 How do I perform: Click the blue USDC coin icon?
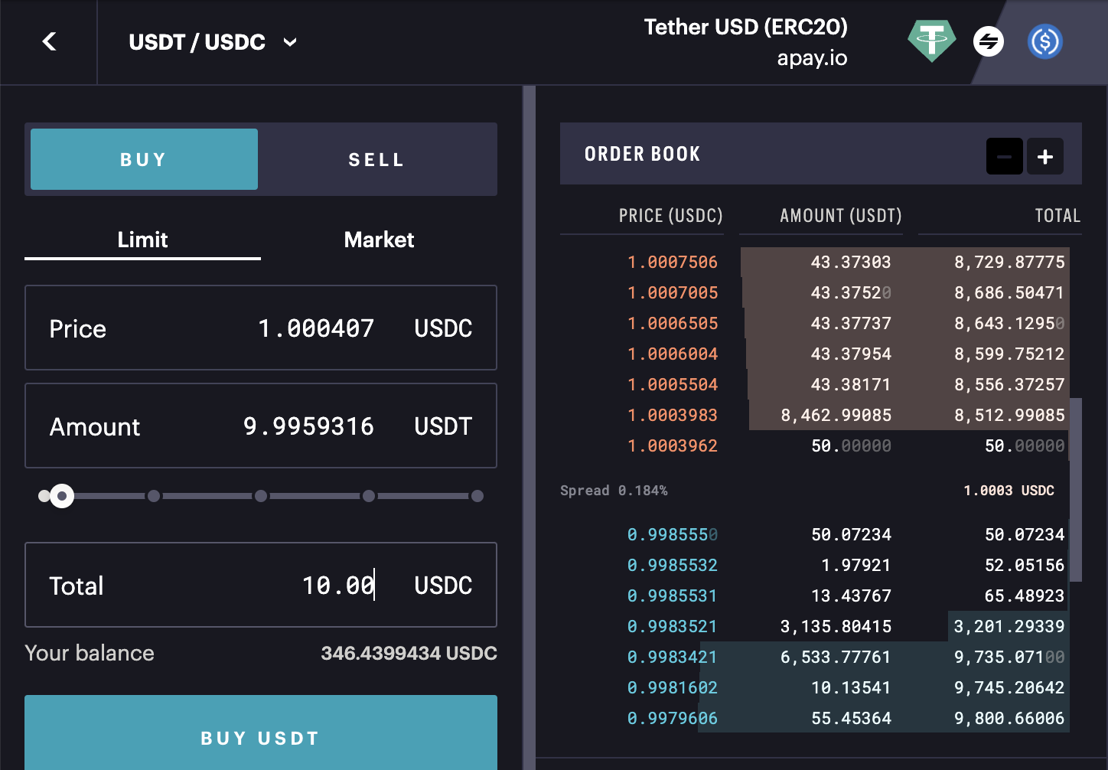point(1045,41)
